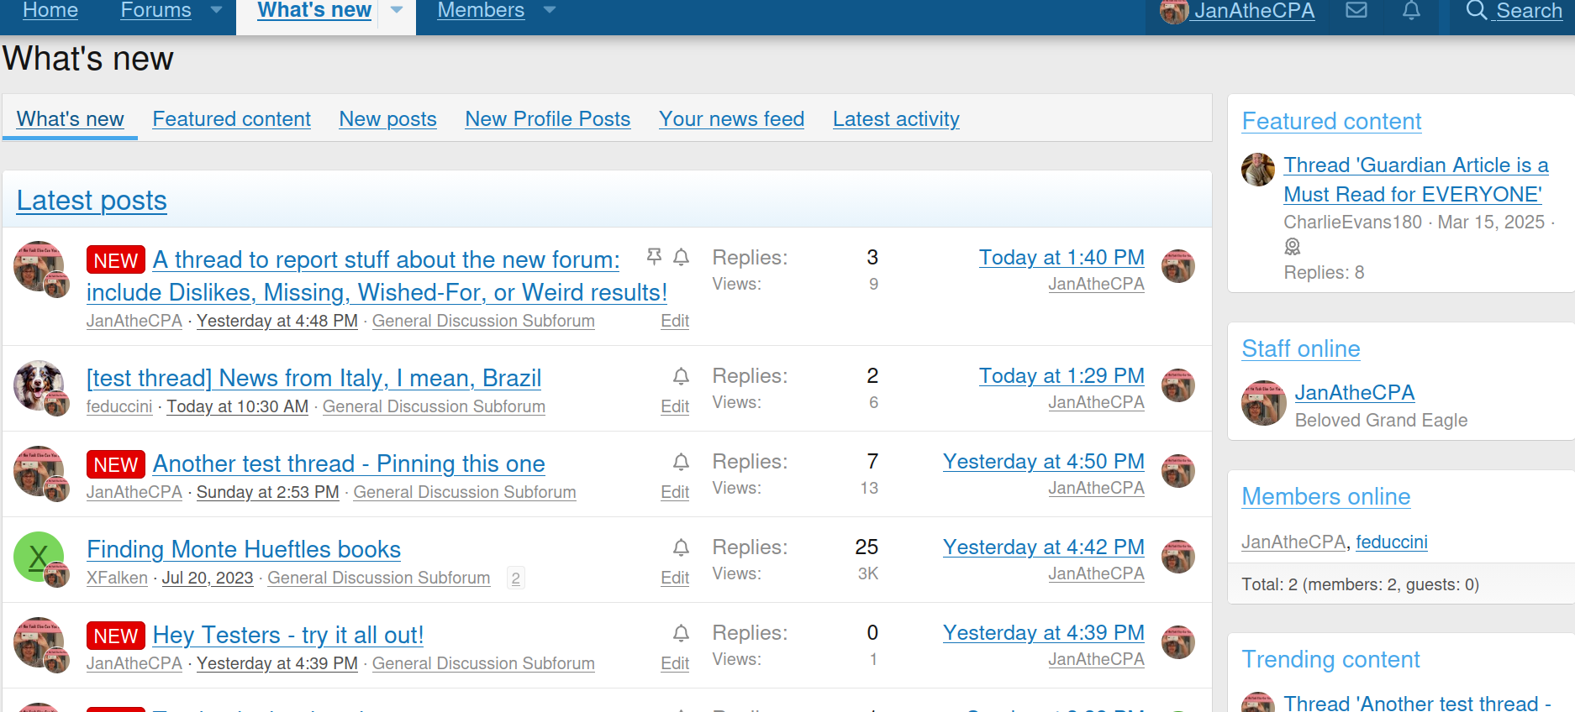Click the pin icon on the first thread
1575x712 pixels.
click(x=654, y=258)
